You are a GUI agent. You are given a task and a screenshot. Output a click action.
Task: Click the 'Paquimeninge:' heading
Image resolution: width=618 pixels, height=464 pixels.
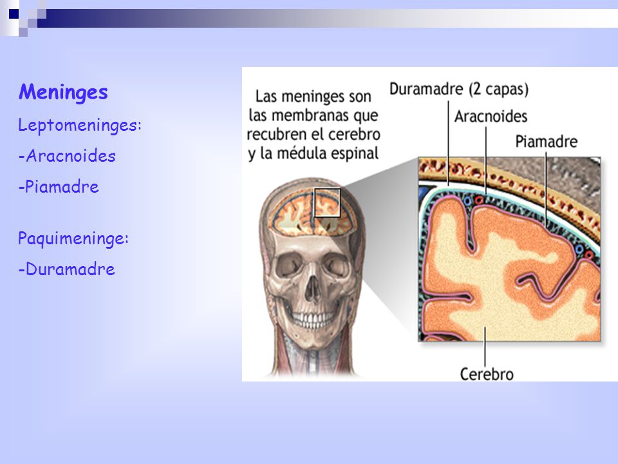click(x=73, y=238)
